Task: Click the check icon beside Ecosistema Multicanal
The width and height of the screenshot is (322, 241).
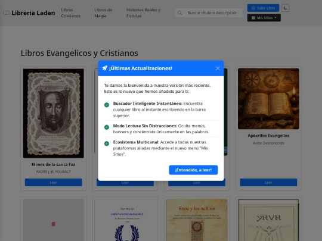Action: point(107,143)
